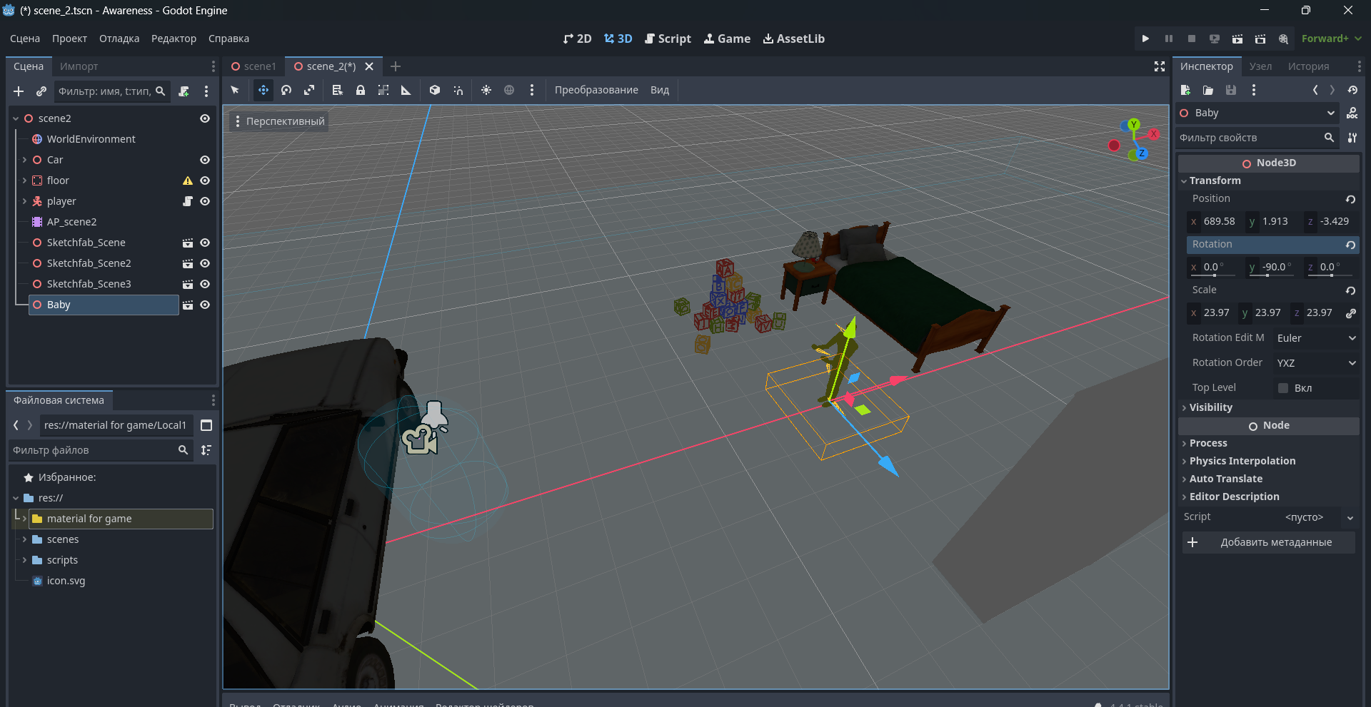Open the Rotation Order YXZ dropdown
Image resolution: width=1371 pixels, height=707 pixels.
click(1316, 363)
